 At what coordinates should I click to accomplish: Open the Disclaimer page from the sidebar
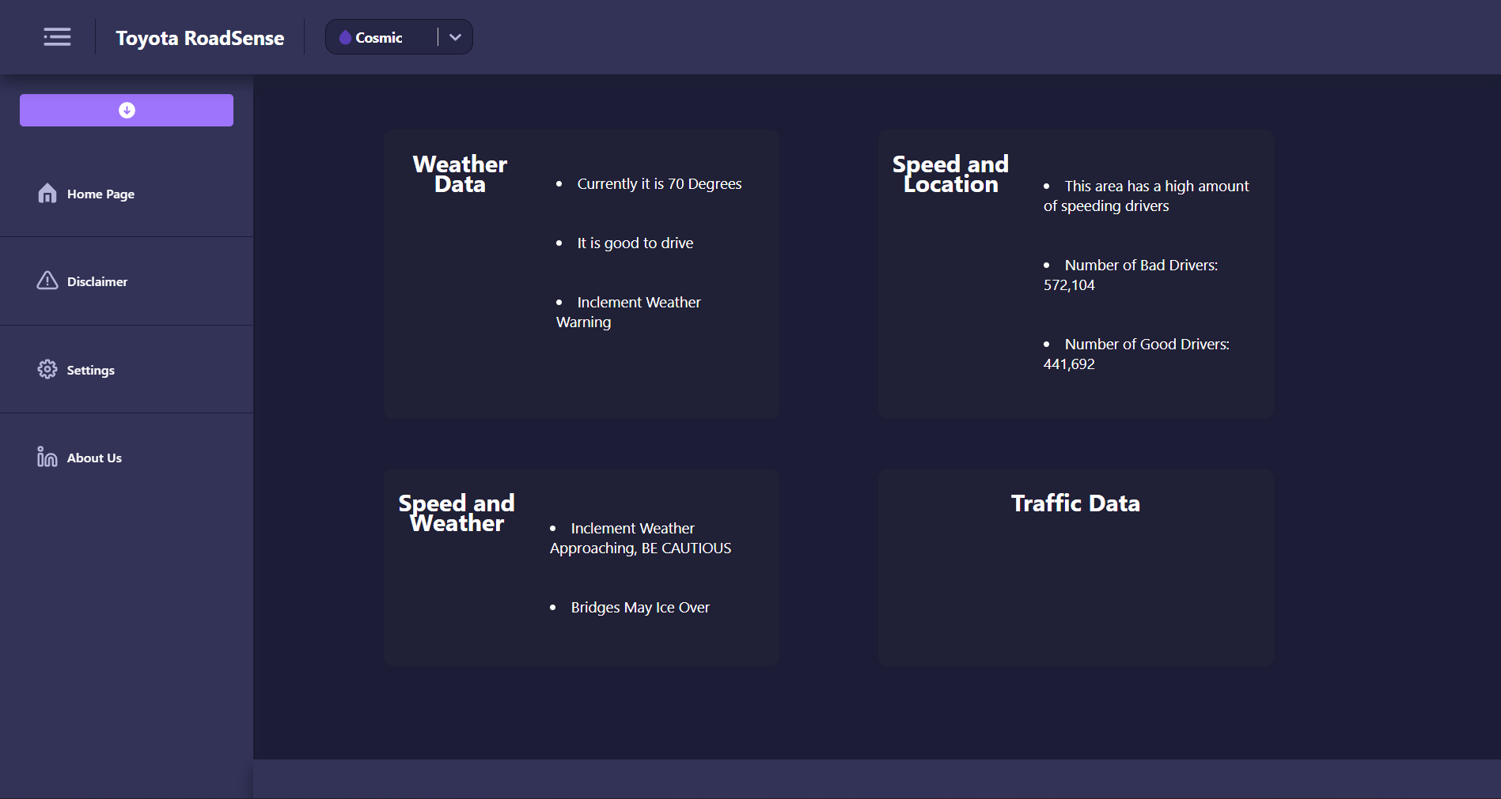(x=97, y=281)
